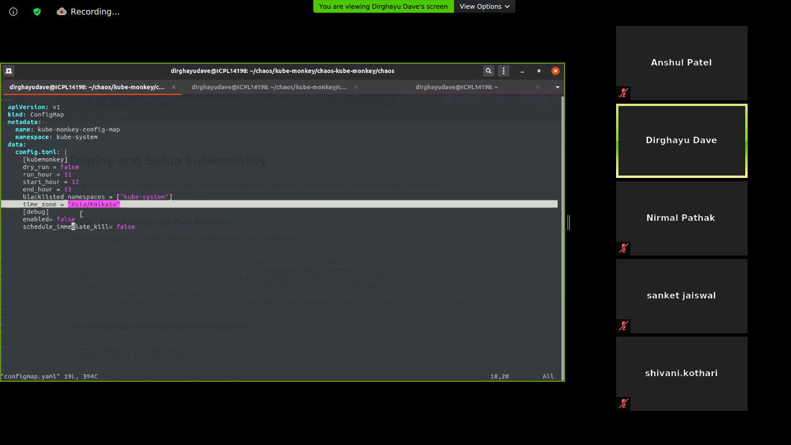Image resolution: width=791 pixels, height=445 pixels.
Task: Maximize the terminal window
Action: tap(539, 71)
